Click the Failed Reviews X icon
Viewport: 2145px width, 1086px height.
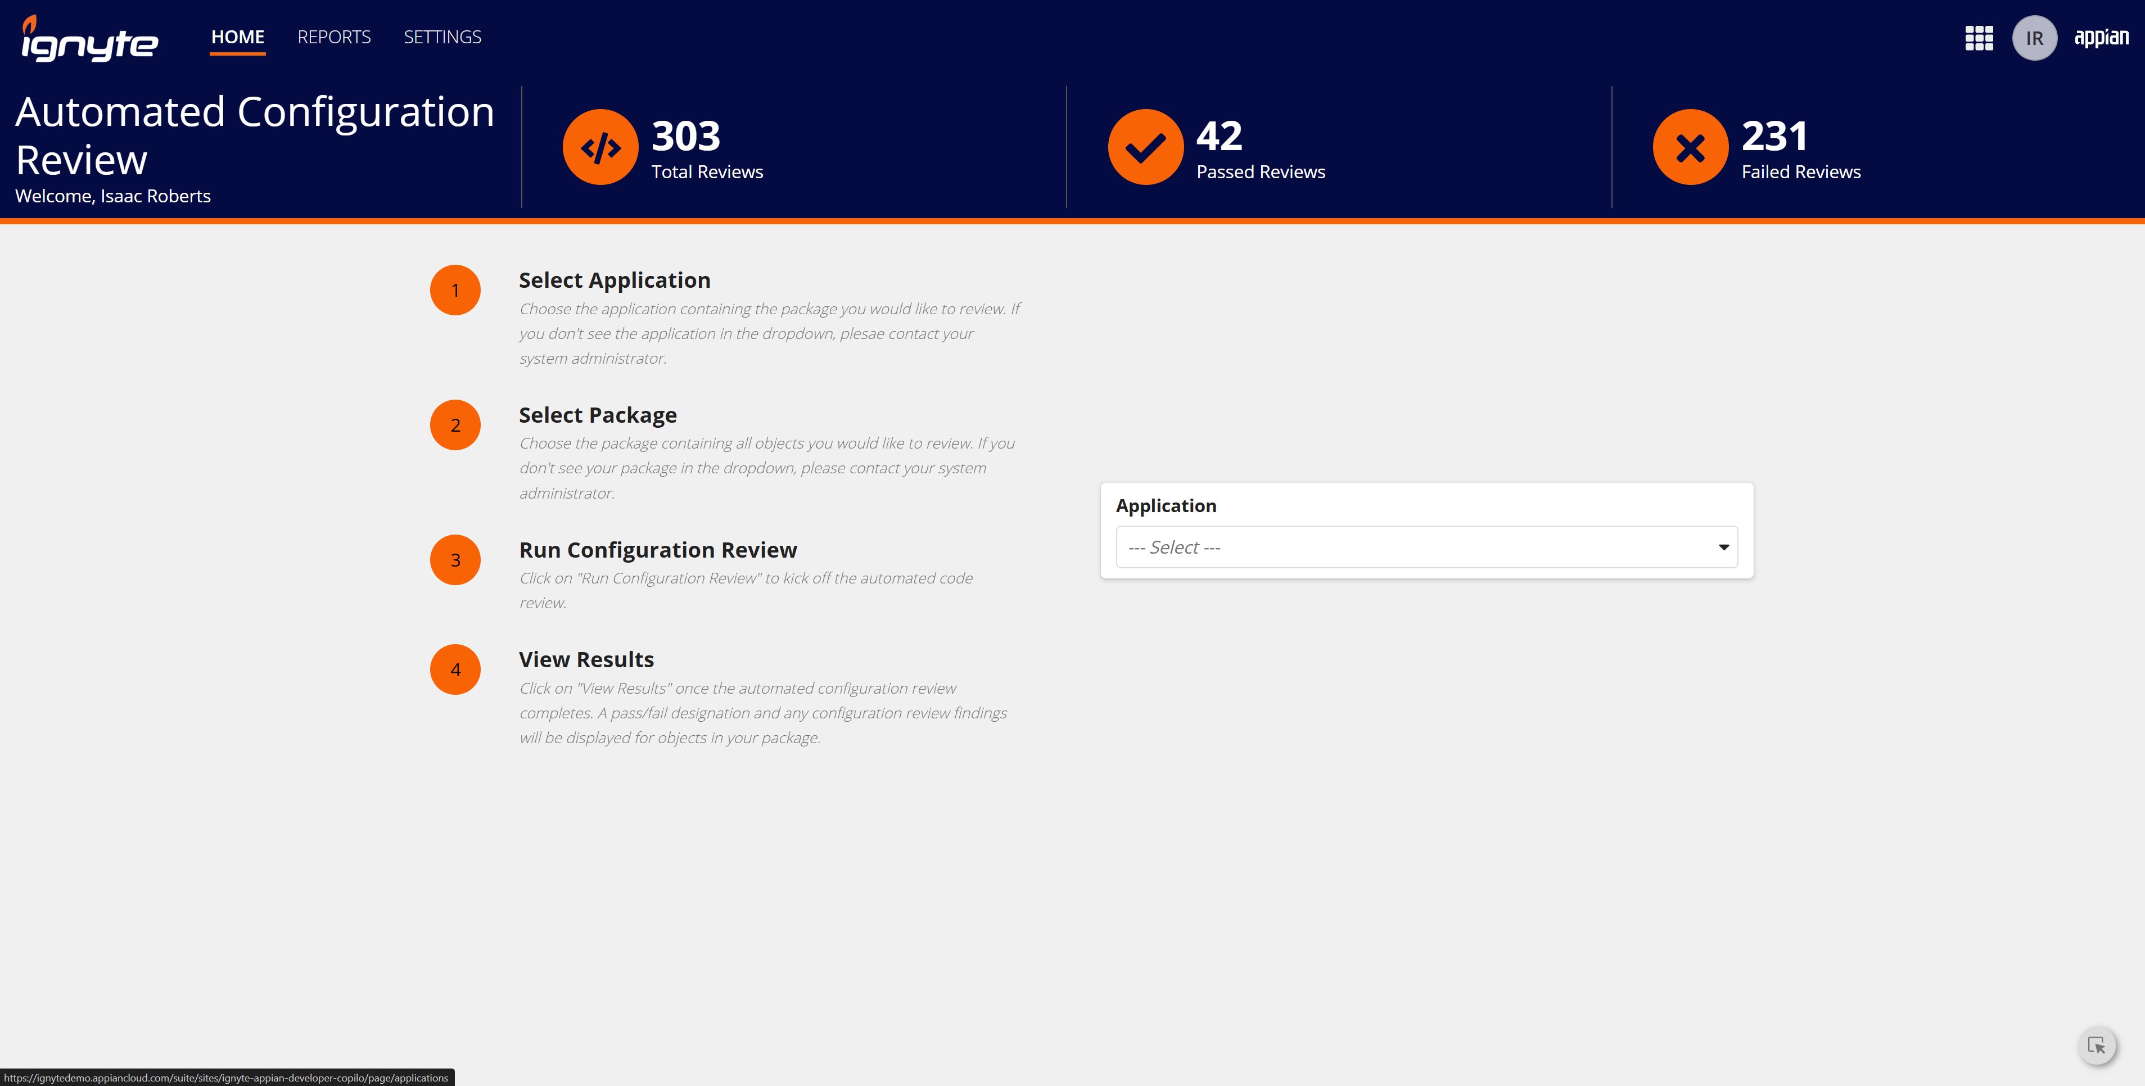[1690, 147]
